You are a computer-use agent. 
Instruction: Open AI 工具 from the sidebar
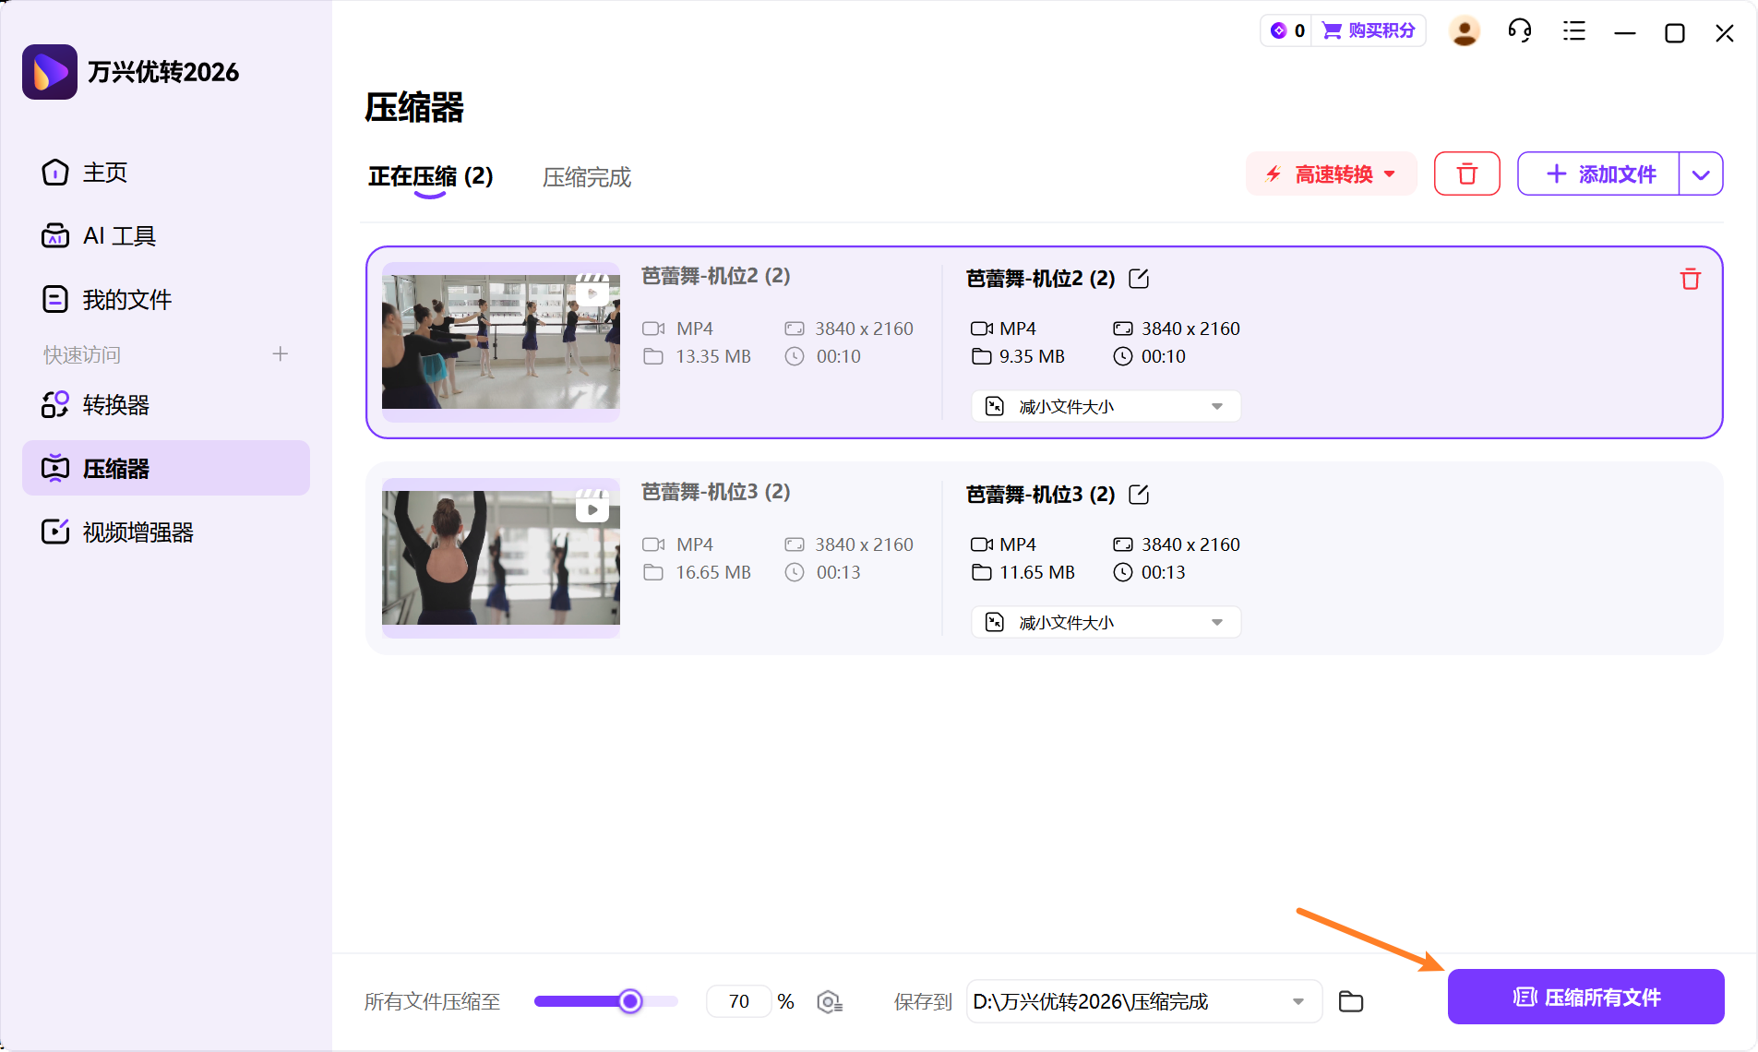[118, 235]
